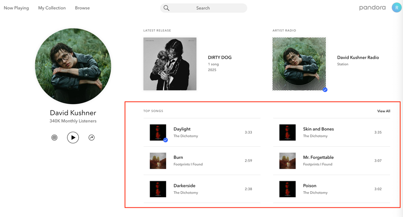403x217 pixels.
Task: Select the David Kushner Radio station artwork
Action: (299, 64)
